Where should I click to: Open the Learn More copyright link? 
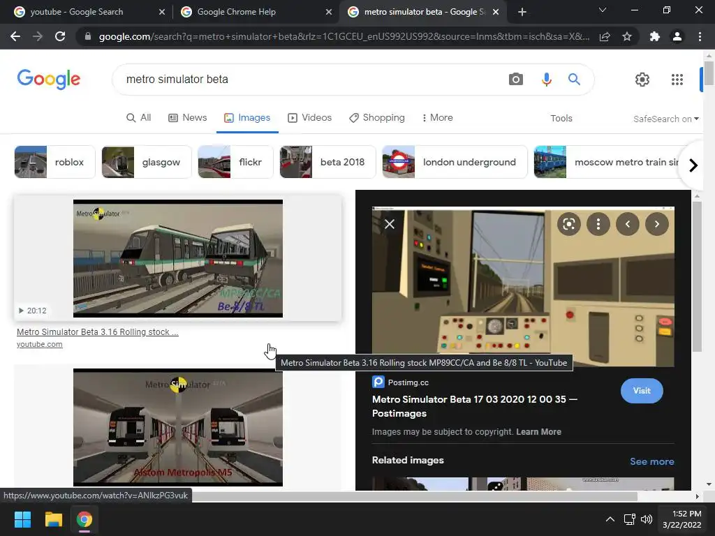[x=538, y=431]
